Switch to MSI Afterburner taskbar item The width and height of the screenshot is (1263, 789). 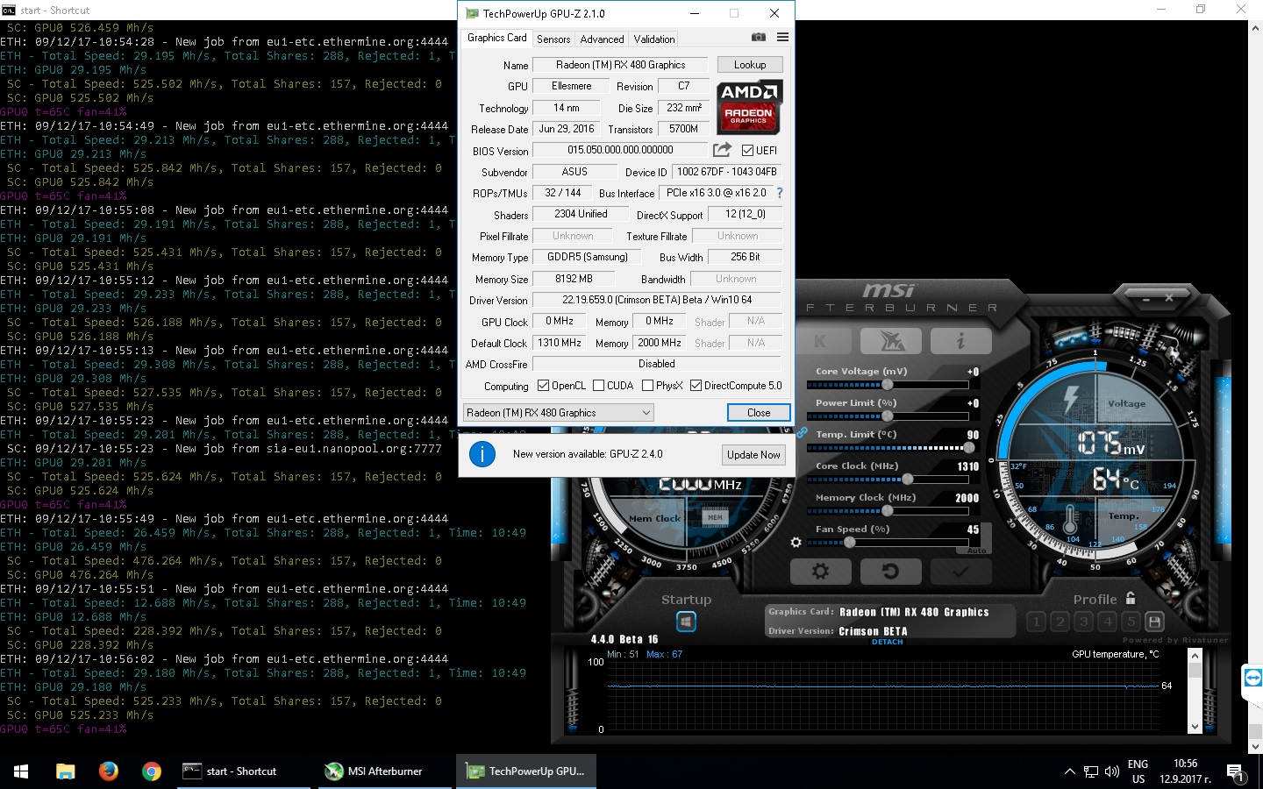coord(385,771)
